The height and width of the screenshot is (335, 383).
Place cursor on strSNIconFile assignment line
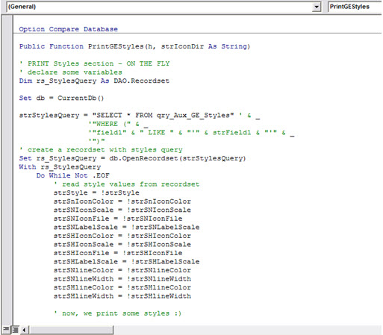point(118,219)
